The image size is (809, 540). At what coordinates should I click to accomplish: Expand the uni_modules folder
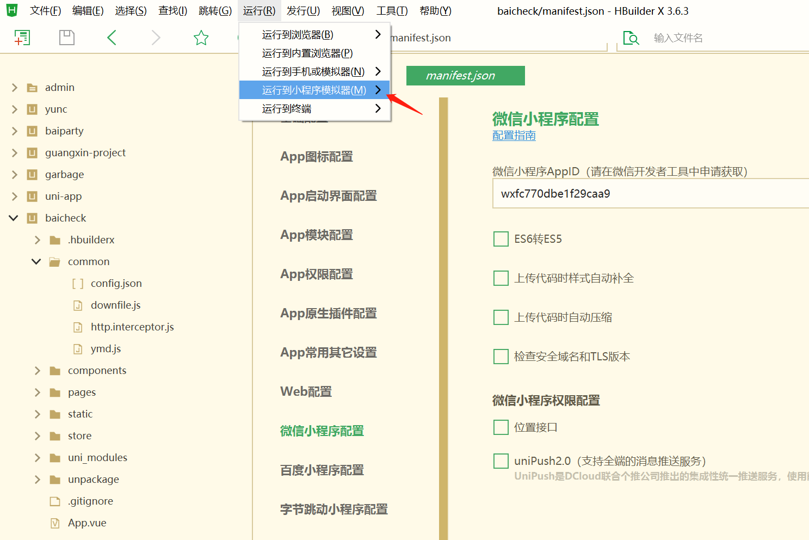pyautogui.click(x=38, y=458)
